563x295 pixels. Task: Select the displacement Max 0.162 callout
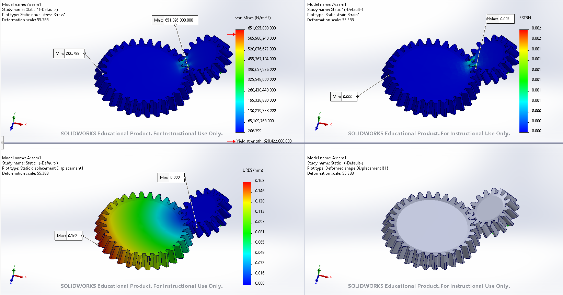pos(68,236)
